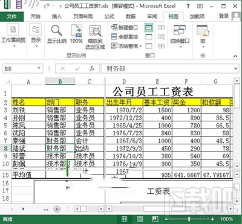Viewport: 242px width, 224px height.
Task: Open the Customize Quick Access Toolbar dropdown
Action: (60, 6)
